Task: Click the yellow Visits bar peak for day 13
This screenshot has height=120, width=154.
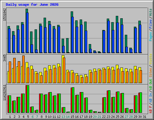Action: coord(63,56)
